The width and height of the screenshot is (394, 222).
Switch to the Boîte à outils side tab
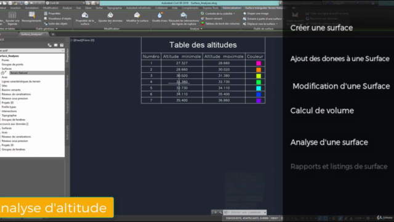pyautogui.click(x=67, y=133)
